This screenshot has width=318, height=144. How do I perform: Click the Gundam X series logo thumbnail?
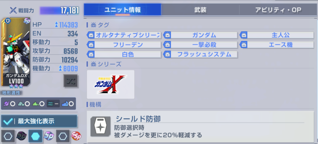111,84
